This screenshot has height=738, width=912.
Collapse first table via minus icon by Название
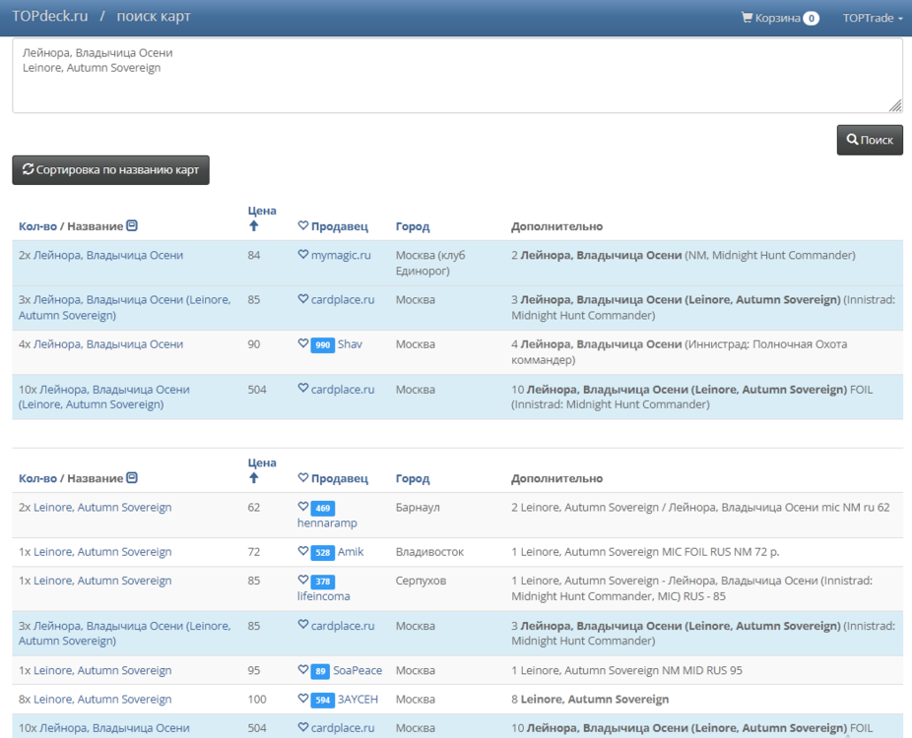(x=132, y=226)
